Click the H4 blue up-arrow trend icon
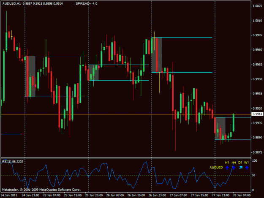 coord(234,168)
